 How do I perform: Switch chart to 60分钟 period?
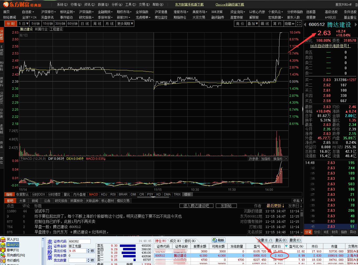(x=73, y=24)
